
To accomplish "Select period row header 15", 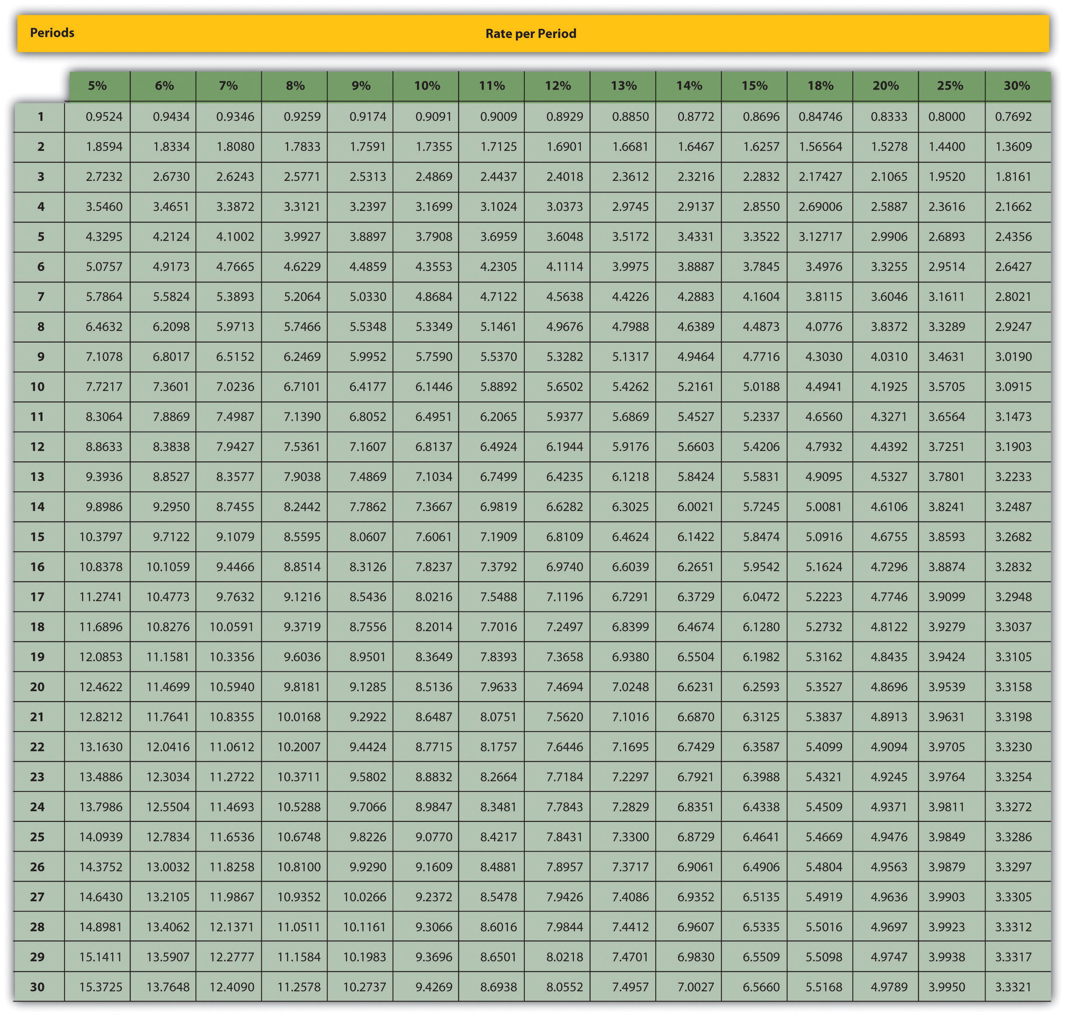I will [x=37, y=537].
